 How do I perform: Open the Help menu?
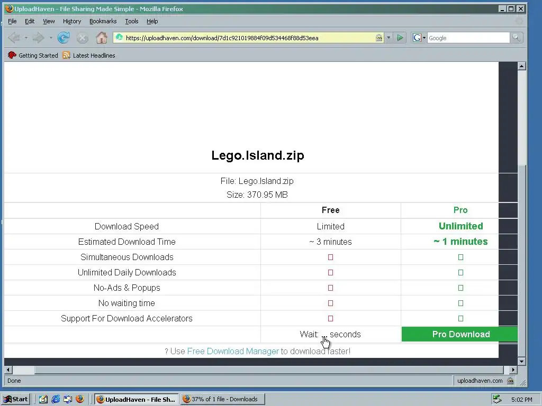pos(152,21)
